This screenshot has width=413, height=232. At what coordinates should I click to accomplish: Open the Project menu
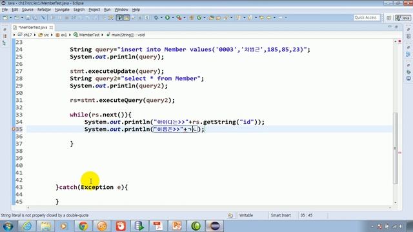pyautogui.click(x=94, y=10)
